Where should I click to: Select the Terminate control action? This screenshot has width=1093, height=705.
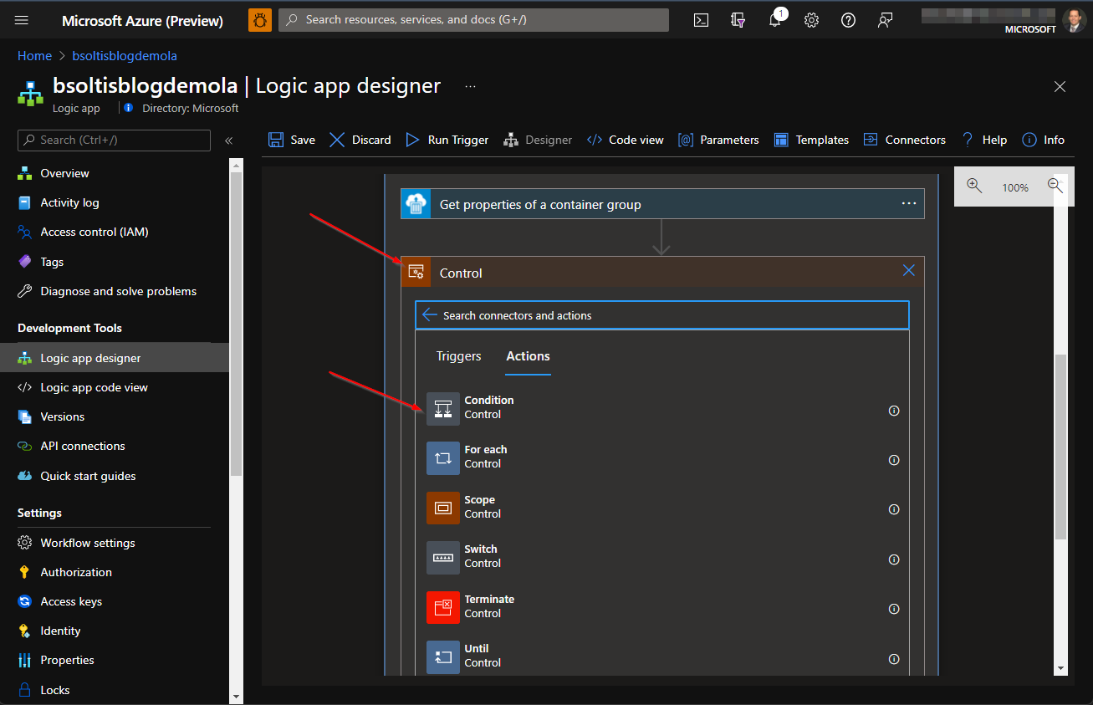(x=489, y=605)
